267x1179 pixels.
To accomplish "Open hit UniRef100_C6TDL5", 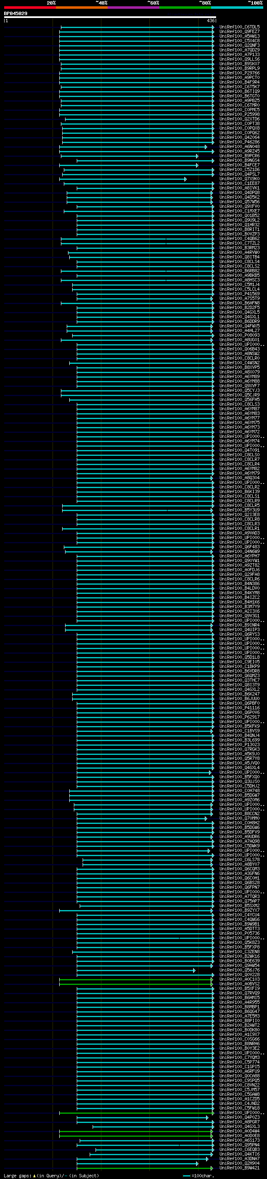I will pyautogui.click(x=239, y=27).
